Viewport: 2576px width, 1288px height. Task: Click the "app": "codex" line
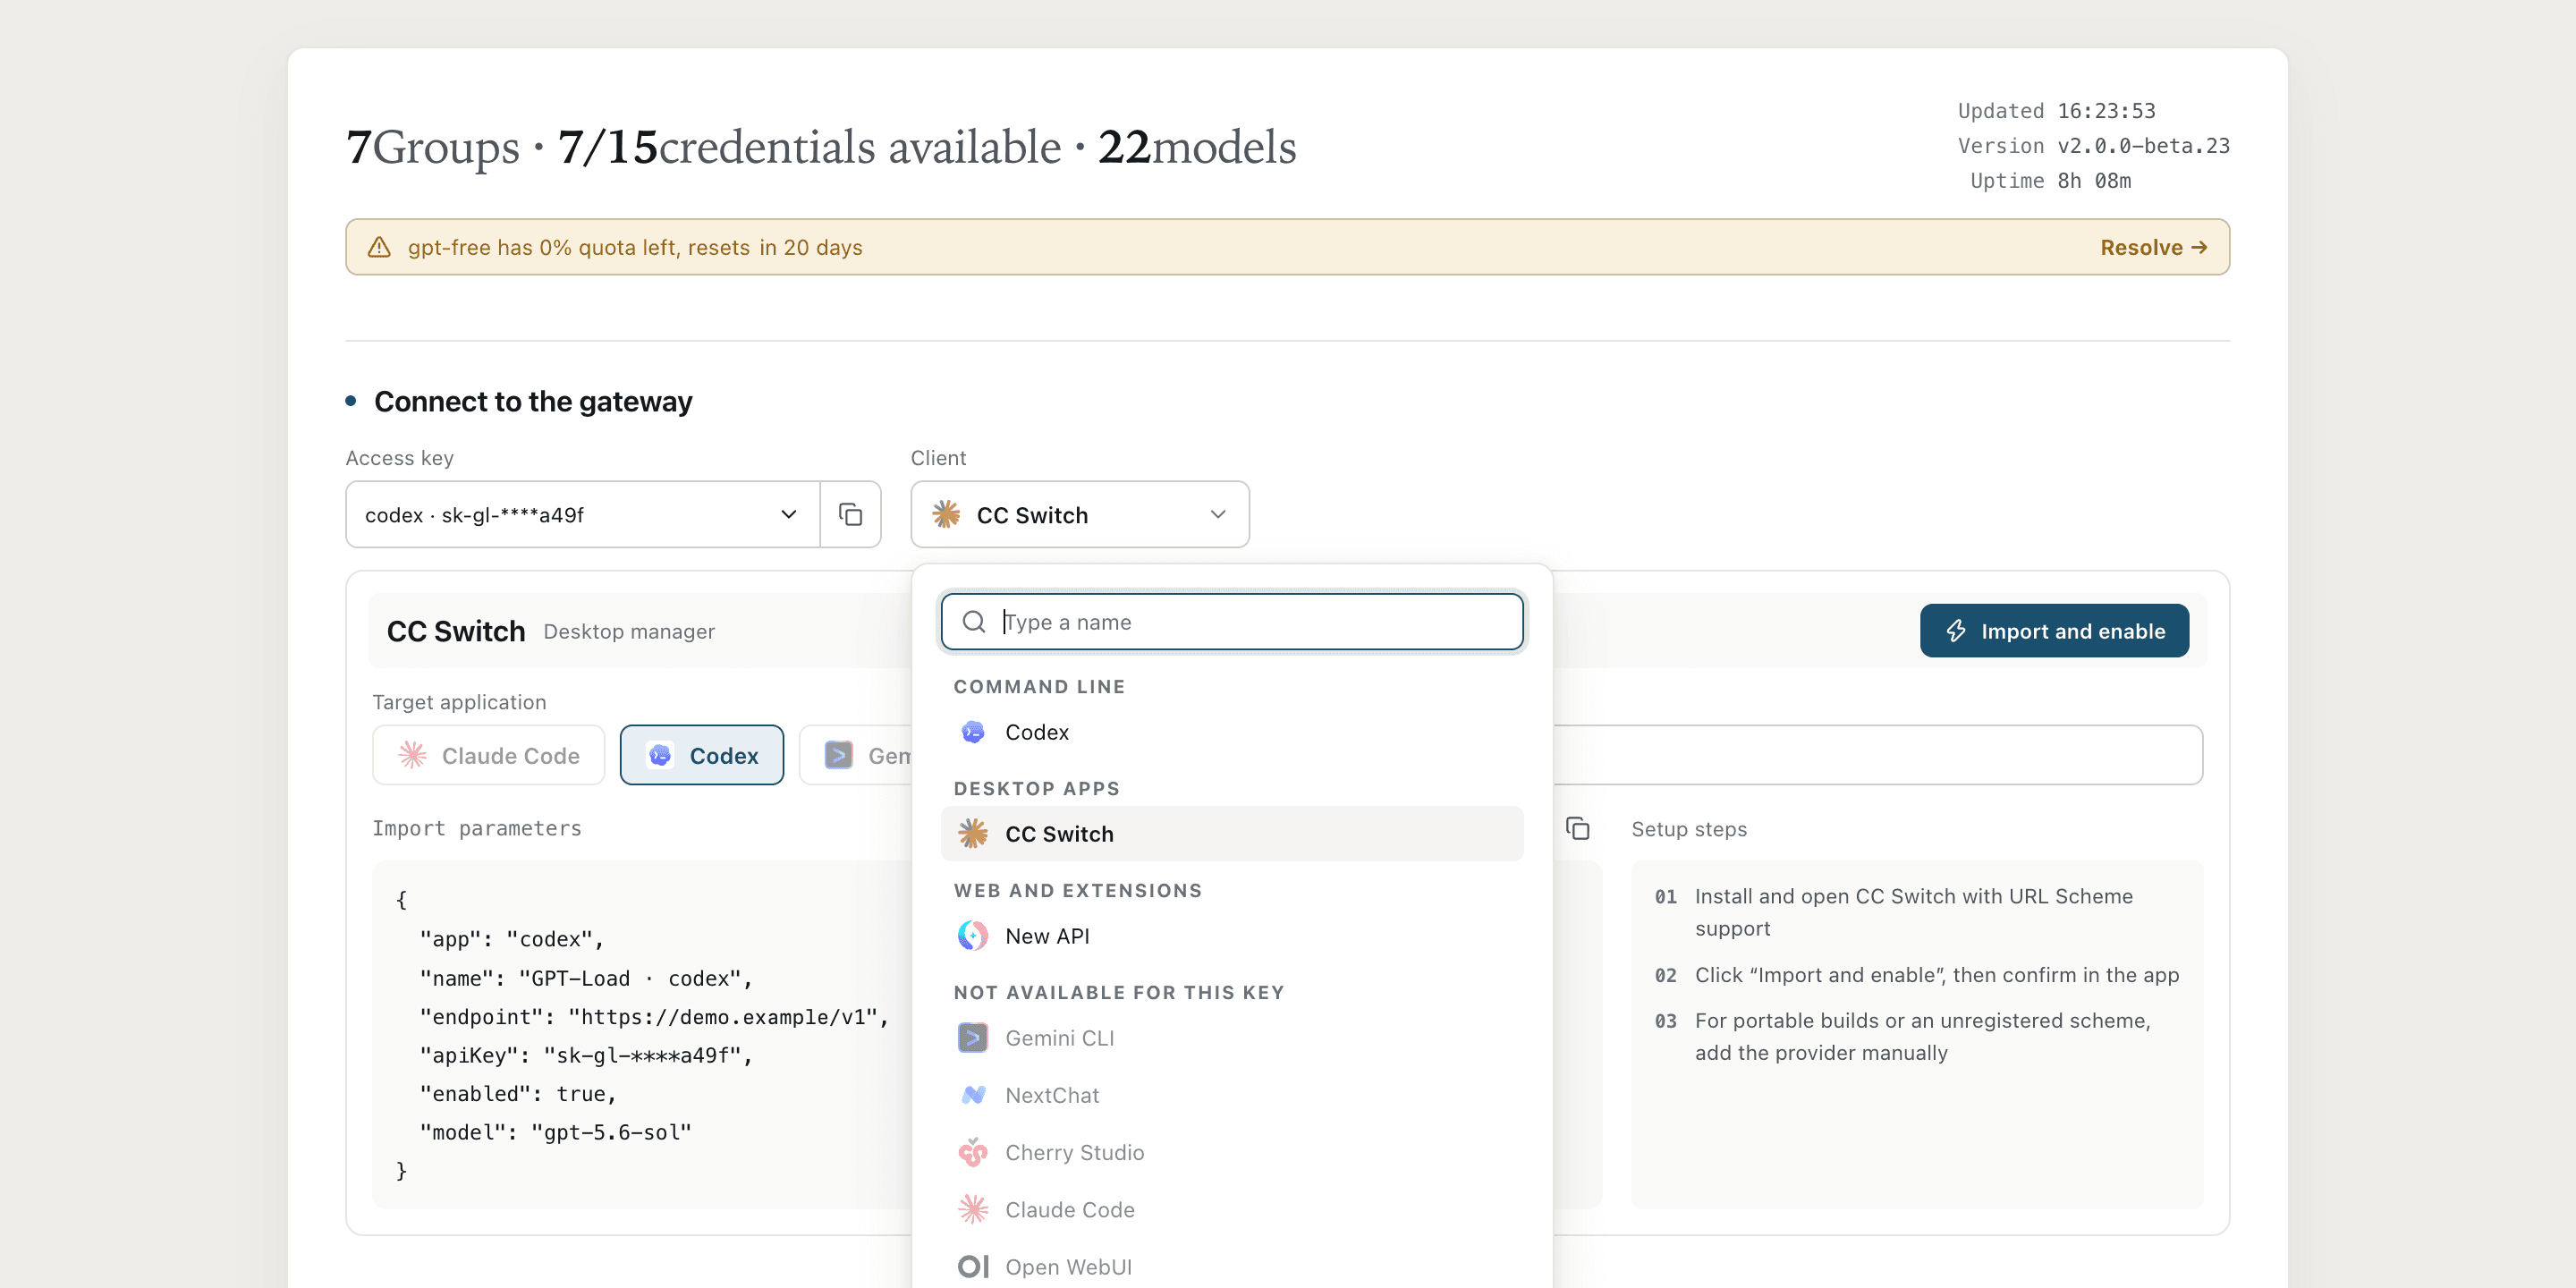[512, 939]
